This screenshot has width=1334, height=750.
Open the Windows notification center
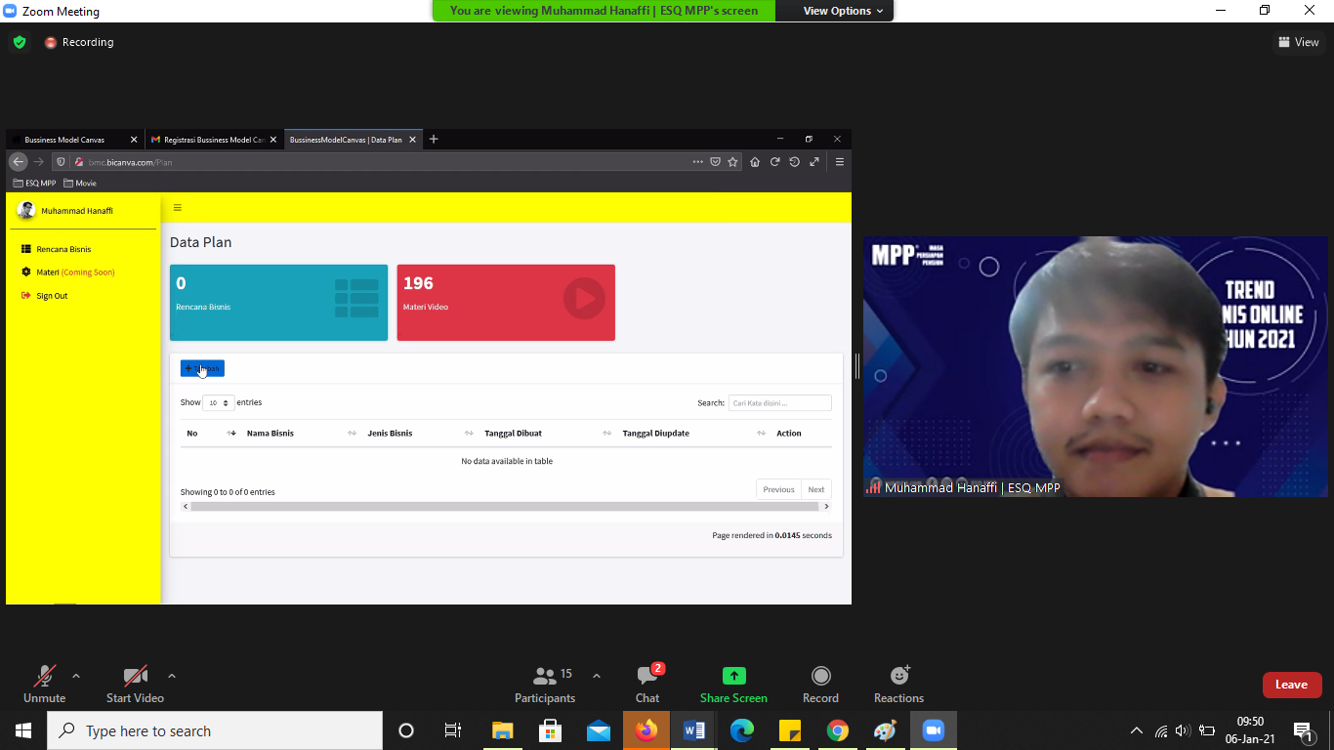pos(1303,730)
